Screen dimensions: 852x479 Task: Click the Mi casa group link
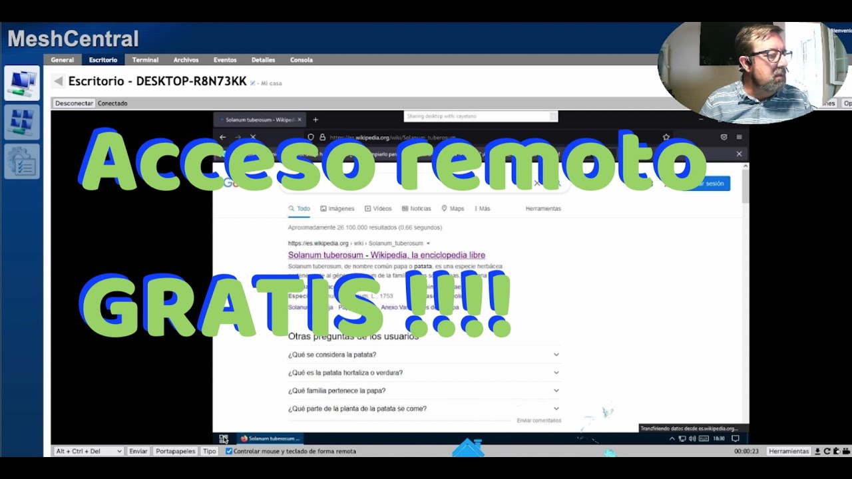click(271, 83)
